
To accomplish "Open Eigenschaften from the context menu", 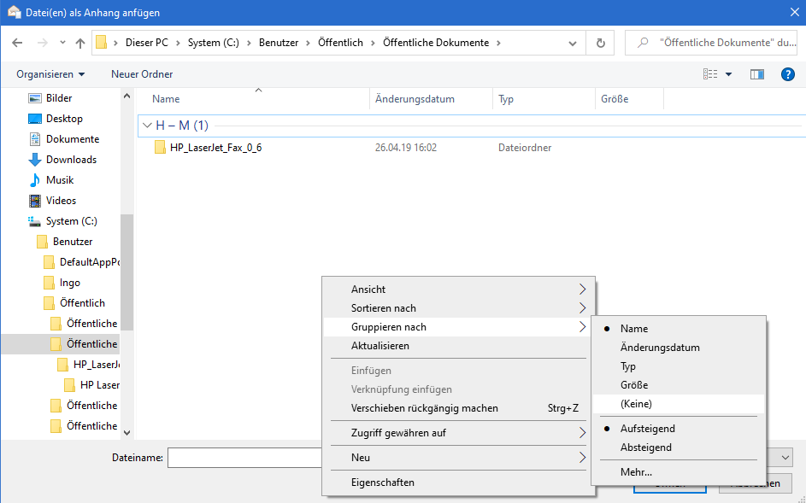I will point(383,483).
